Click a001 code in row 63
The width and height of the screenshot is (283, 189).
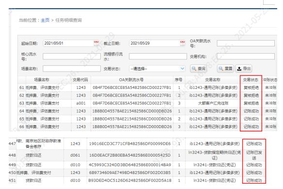click(81, 103)
